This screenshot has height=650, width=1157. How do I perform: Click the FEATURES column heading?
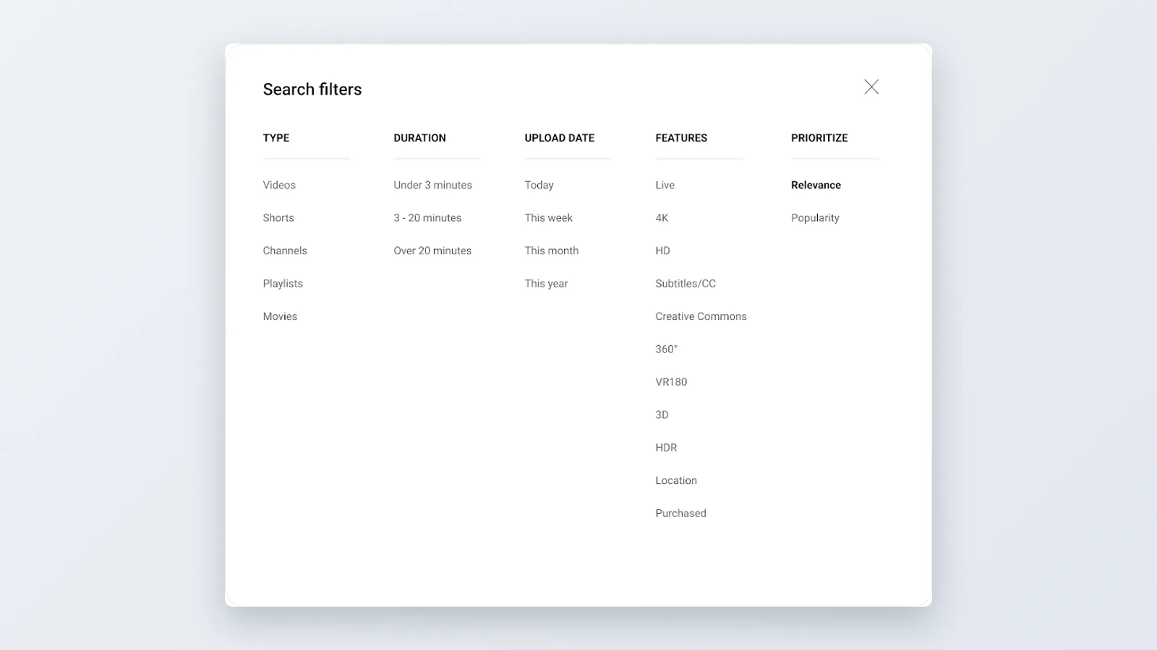(x=681, y=138)
